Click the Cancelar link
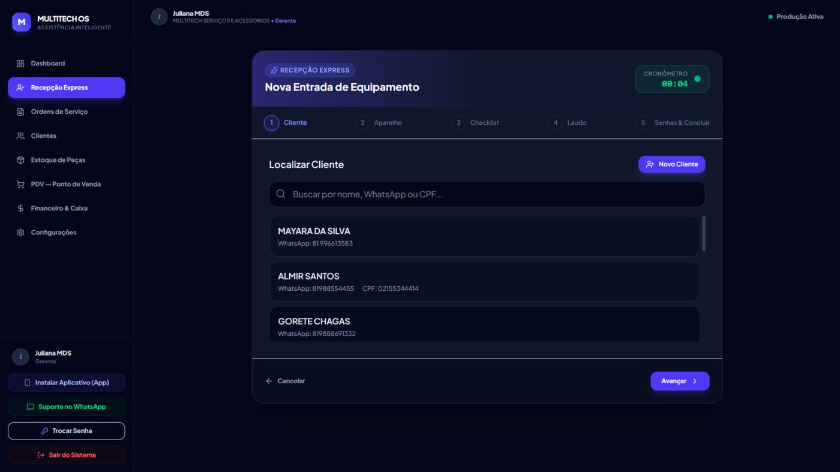This screenshot has width=840, height=472. point(286,381)
